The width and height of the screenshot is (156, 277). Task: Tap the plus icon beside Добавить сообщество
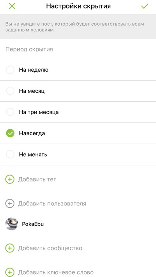10,248
